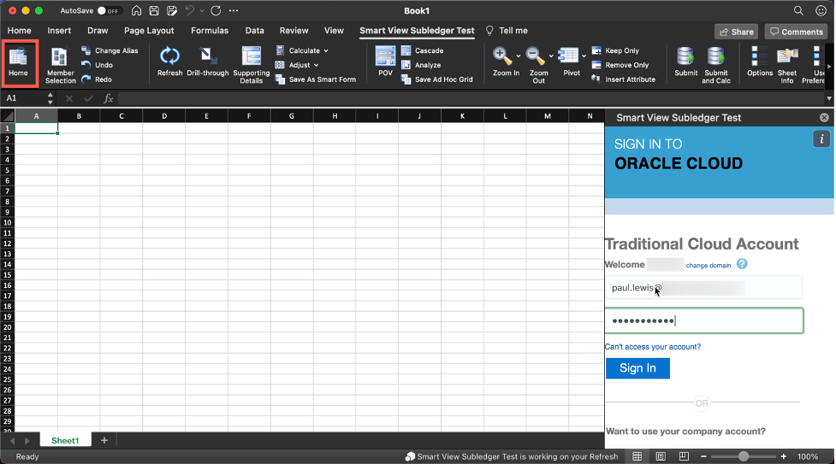Click the password input field
The height and width of the screenshot is (464, 836).
point(703,321)
